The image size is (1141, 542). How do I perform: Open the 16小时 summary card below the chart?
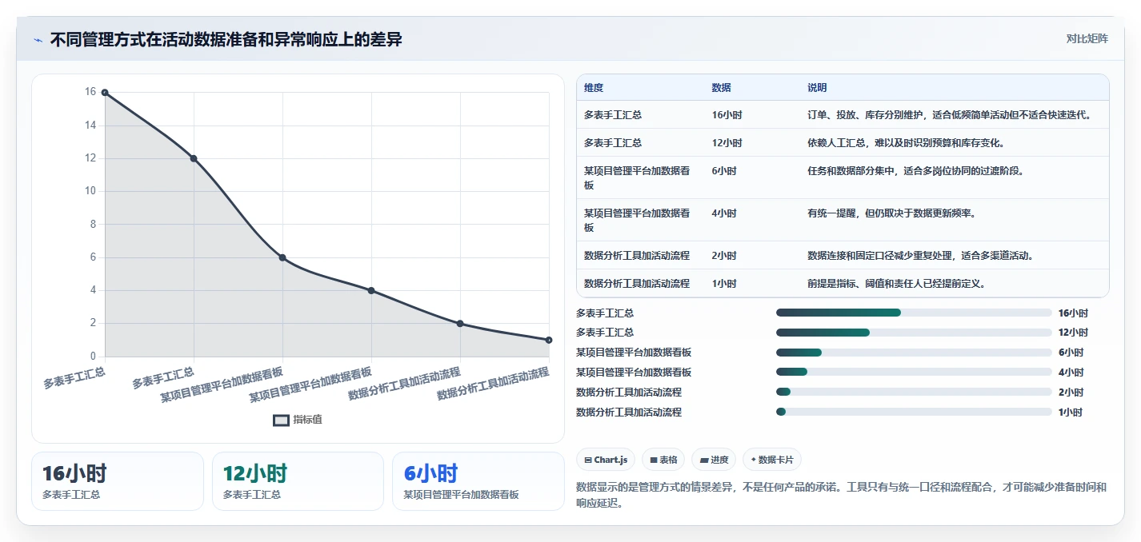tap(118, 481)
